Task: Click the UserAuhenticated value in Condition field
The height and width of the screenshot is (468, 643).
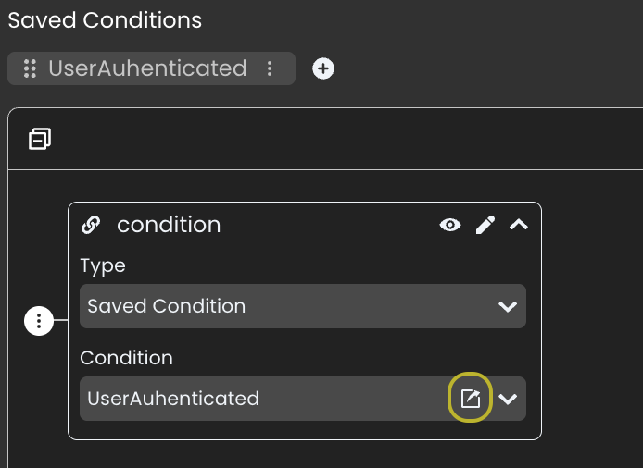Action: pyautogui.click(x=173, y=399)
